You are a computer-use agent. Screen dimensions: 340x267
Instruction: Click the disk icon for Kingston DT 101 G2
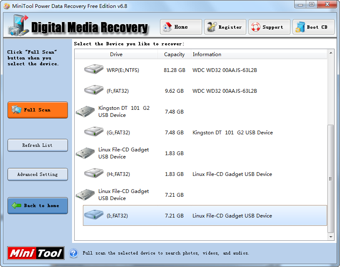coord(85,111)
